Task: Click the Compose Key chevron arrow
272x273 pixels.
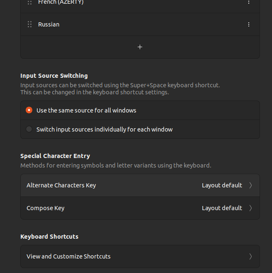Action: 250,208
